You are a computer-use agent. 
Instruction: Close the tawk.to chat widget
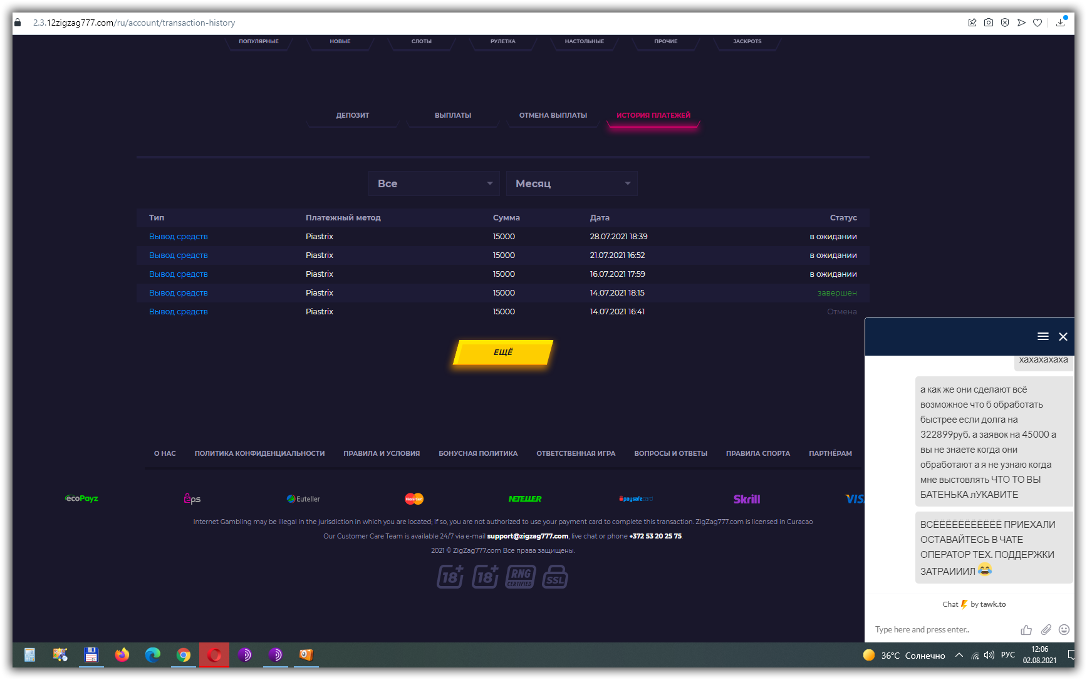pyautogui.click(x=1063, y=336)
